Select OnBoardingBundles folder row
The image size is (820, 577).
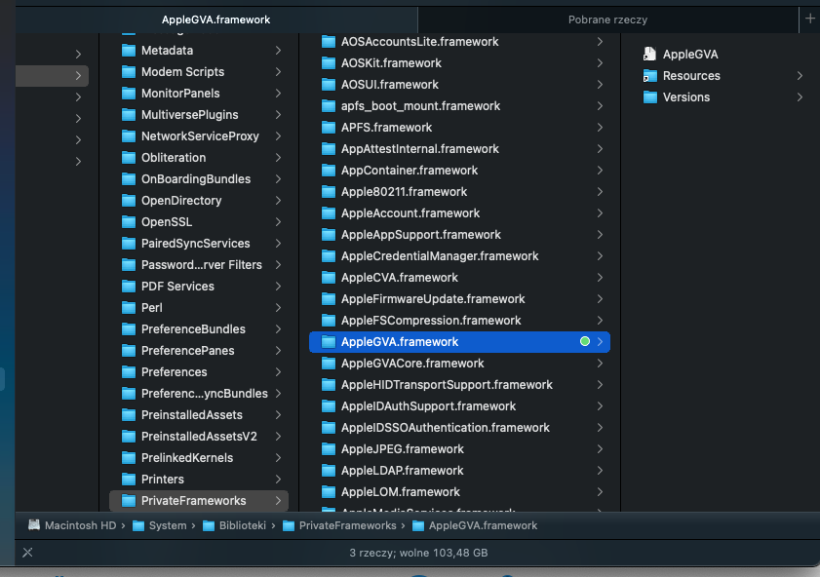pyautogui.click(x=199, y=178)
